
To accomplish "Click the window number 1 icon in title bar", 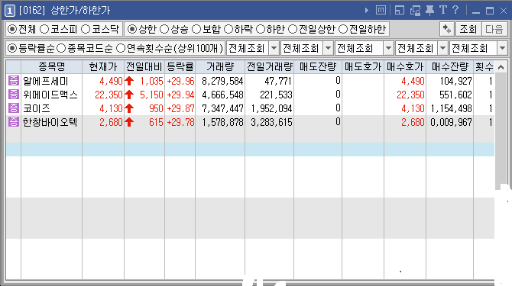I will [x=10, y=11].
